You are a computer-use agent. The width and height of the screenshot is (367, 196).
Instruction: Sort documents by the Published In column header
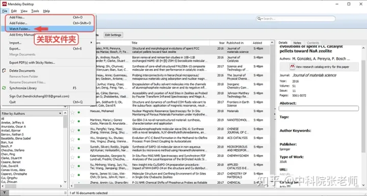click(238, 43)
